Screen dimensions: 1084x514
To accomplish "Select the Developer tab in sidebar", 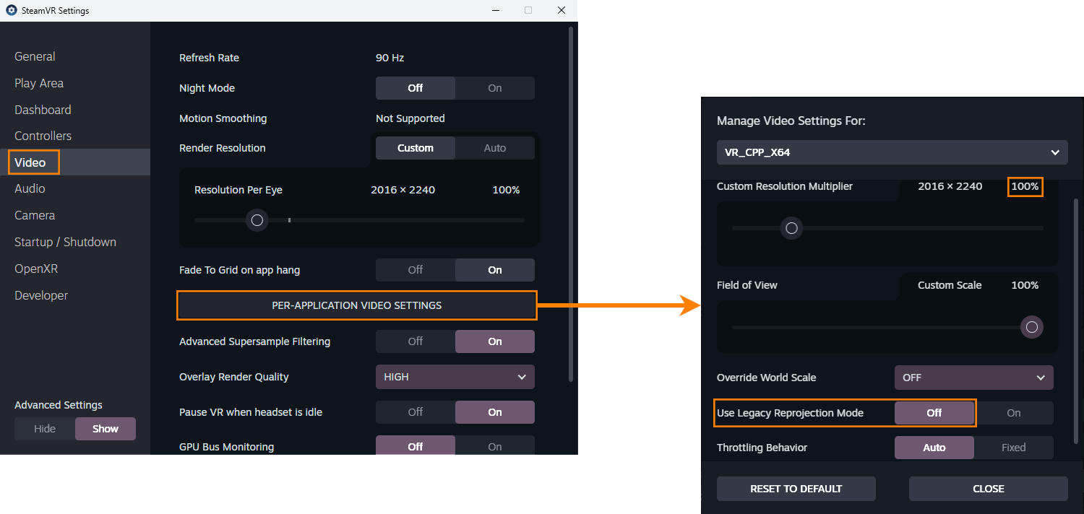I will (x=41, y=295).
